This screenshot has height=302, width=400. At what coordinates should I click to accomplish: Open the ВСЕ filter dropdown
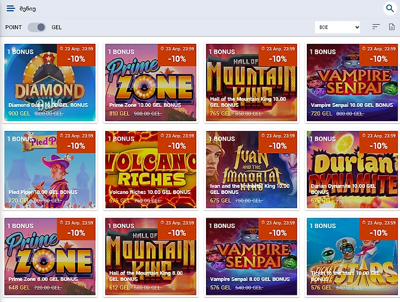337,27
